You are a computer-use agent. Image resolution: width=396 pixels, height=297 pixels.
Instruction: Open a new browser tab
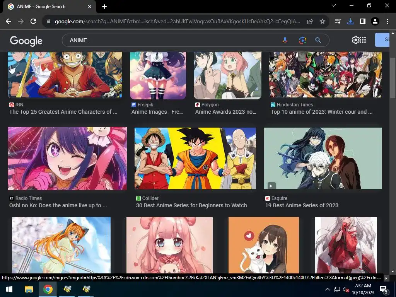[104, 7]
